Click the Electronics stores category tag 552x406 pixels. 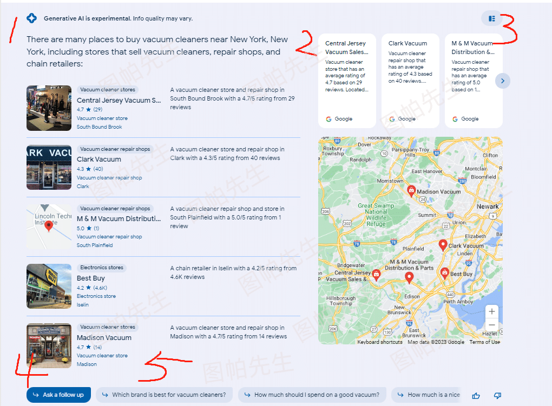pos(102,268)
